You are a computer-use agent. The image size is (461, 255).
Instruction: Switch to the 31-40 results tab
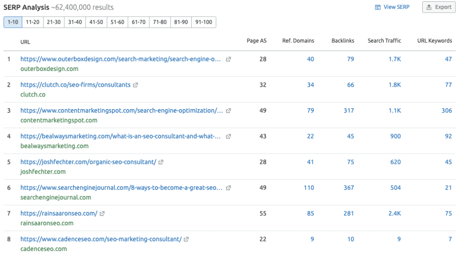point(75,22)
